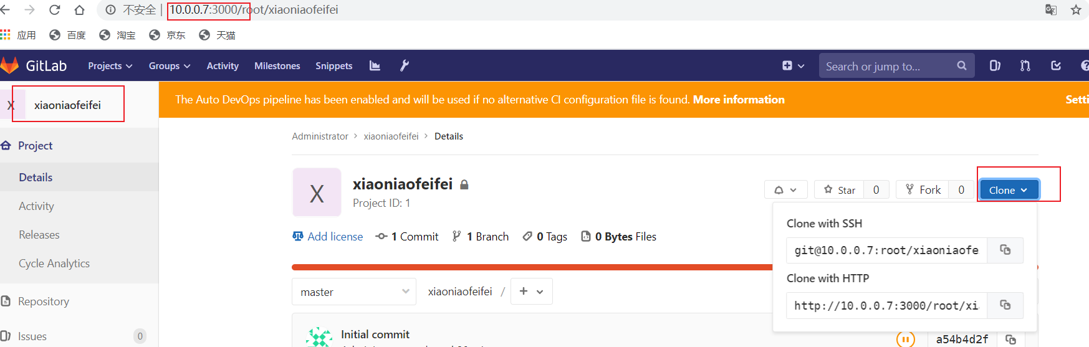Click the GitLab fox logo
Screen dimensions: 1089x347
10,65
